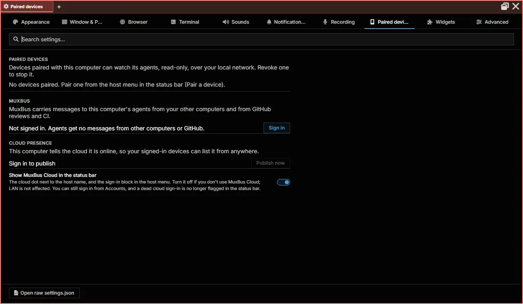Screen dimensions: 523x304
Task: Switch to the Notification... tab
Action: click(x=286, y=22)
